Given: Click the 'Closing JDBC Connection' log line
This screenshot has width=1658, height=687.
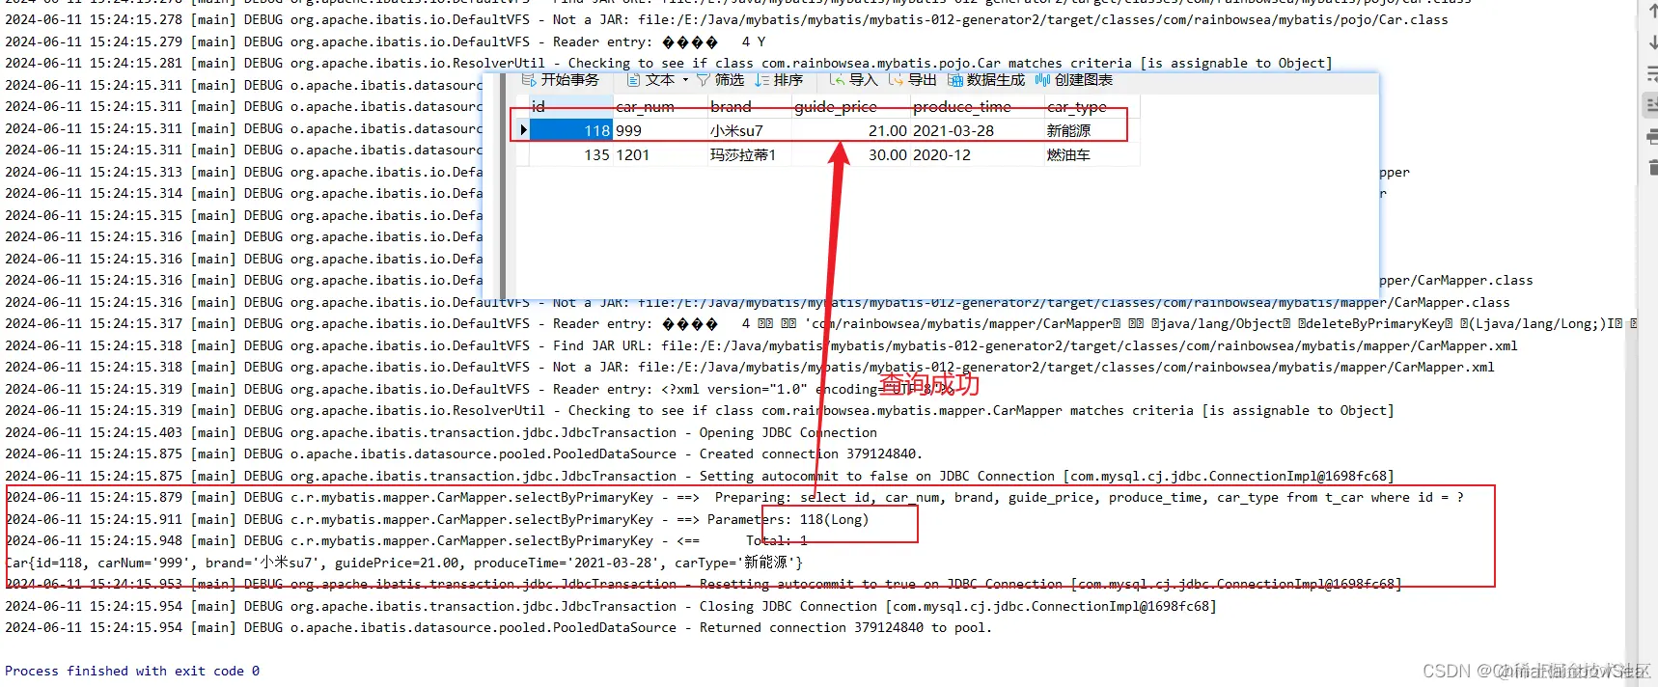Looking at the screenshot, I should coord(611,606).
